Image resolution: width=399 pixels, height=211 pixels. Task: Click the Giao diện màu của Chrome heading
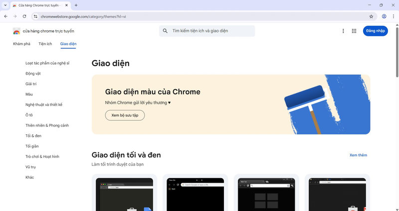[x=153, y=92]
